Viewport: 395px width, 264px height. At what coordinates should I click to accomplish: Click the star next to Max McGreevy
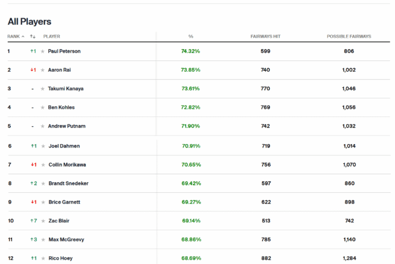(43, 239)
